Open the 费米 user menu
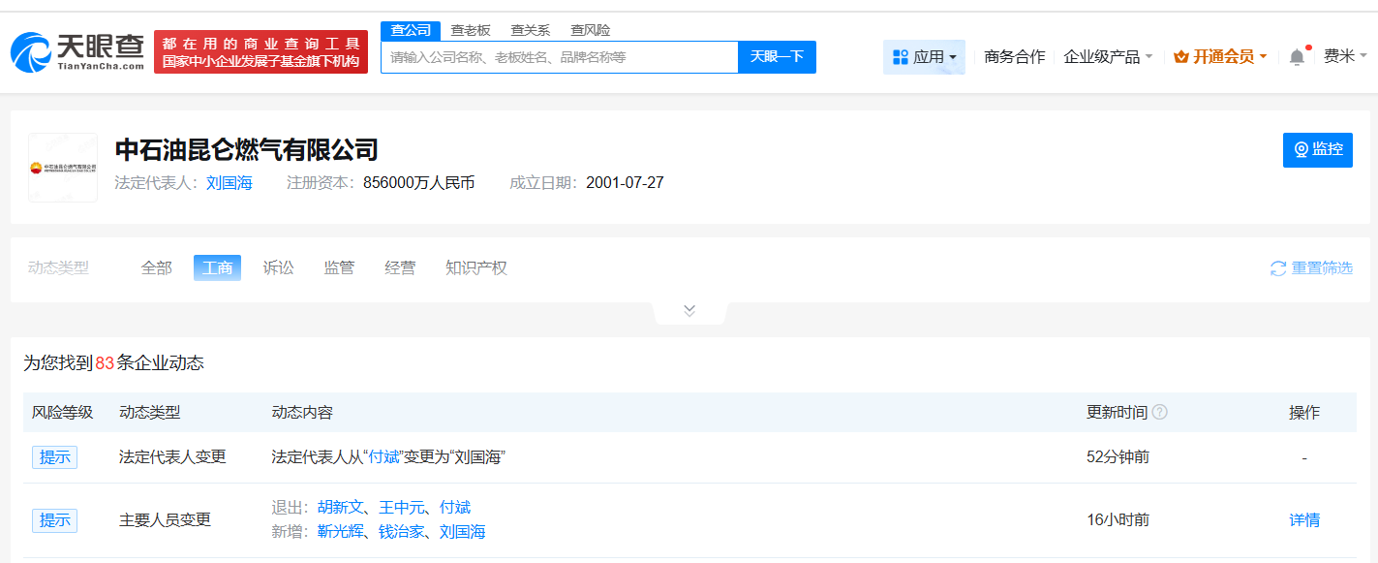This screenshot has height=563, width=1378. (1345, 56)
